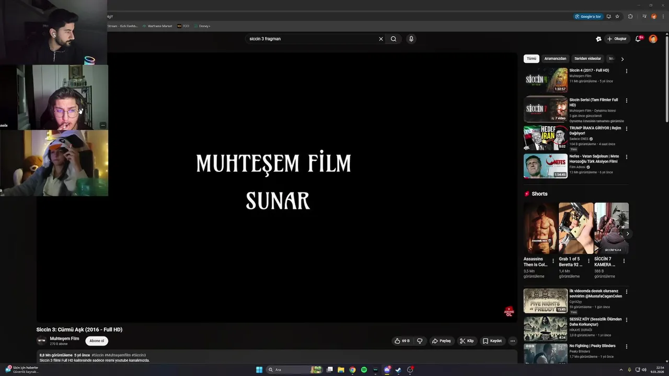
Task: Click the Klip button
Action: pyautogui.click(x=467, y=341)
